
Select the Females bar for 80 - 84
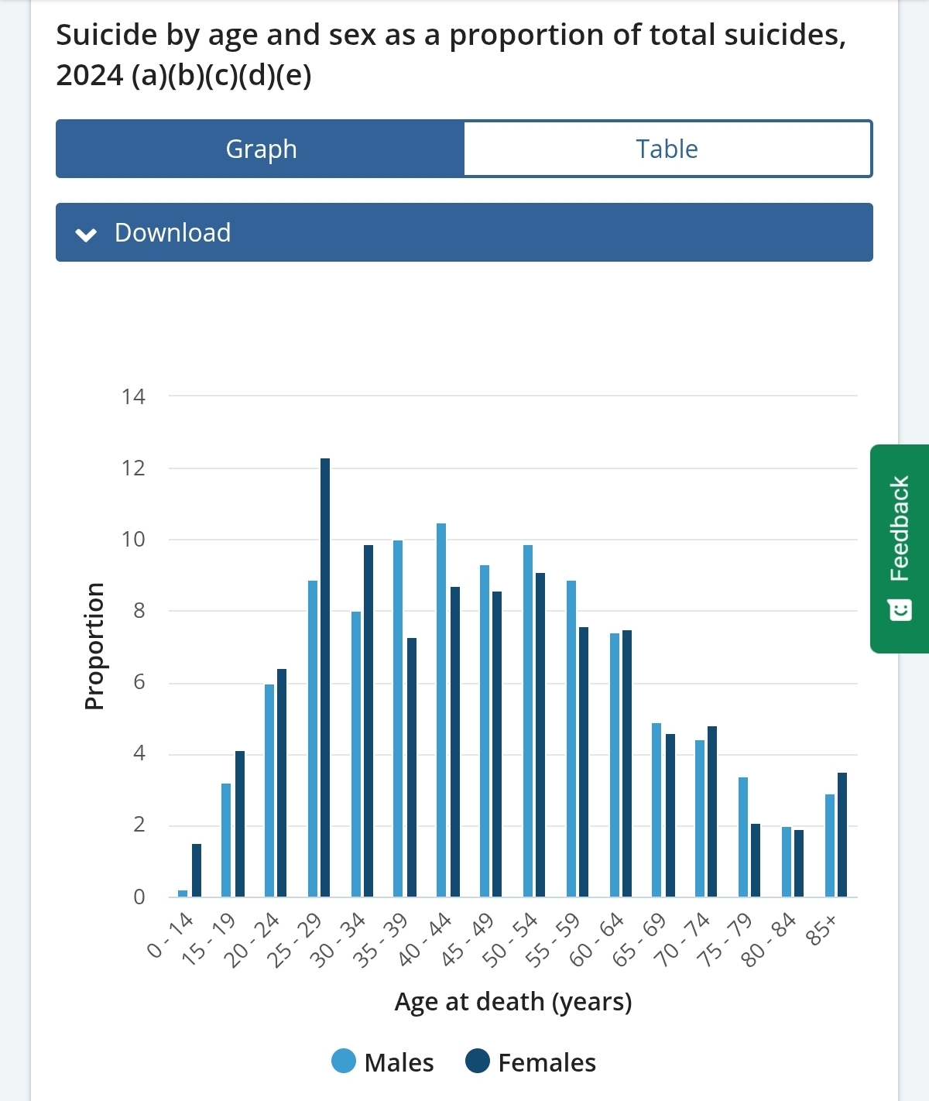pyautogui.click(x=799, y=863)
